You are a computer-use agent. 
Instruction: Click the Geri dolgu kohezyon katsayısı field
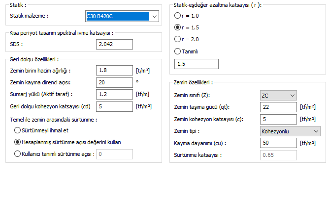pyautogui.click(x=114, y=106)
